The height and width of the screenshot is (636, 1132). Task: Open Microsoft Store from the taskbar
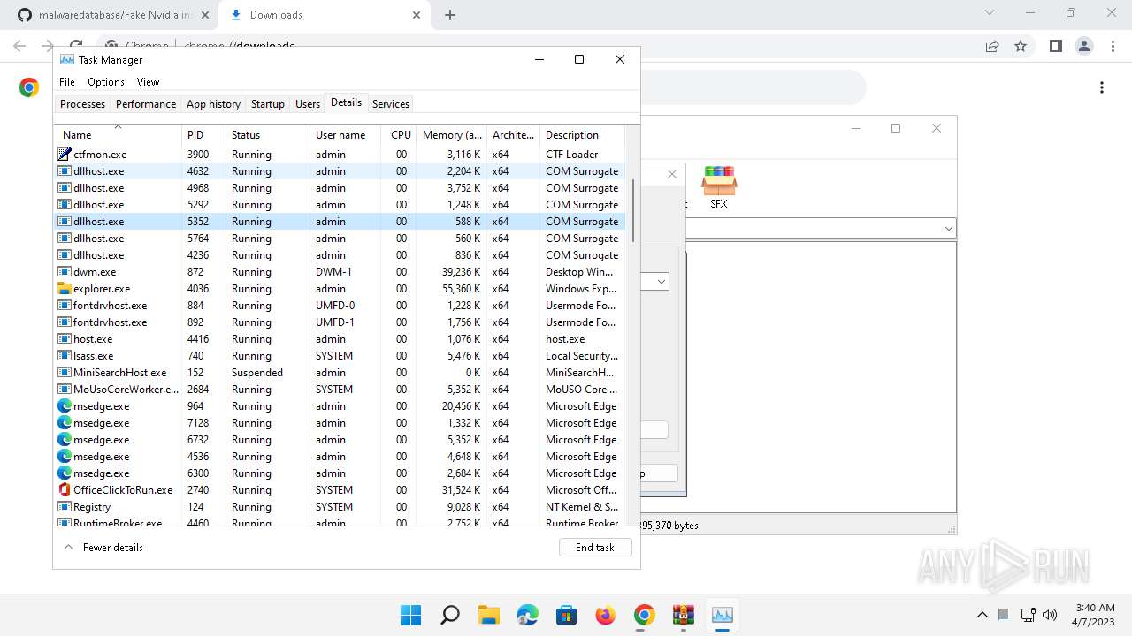566,615
